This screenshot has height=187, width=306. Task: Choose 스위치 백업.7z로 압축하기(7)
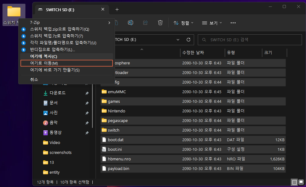pos(67,36)
